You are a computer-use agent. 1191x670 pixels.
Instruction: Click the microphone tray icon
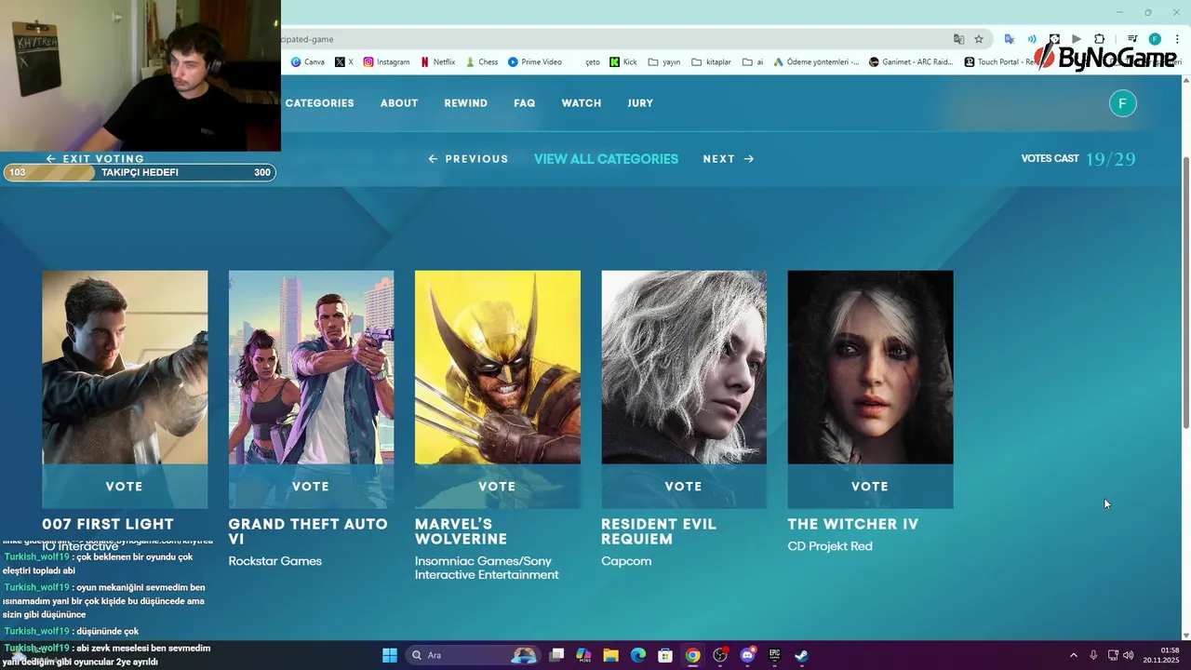tap(1093, 655)
